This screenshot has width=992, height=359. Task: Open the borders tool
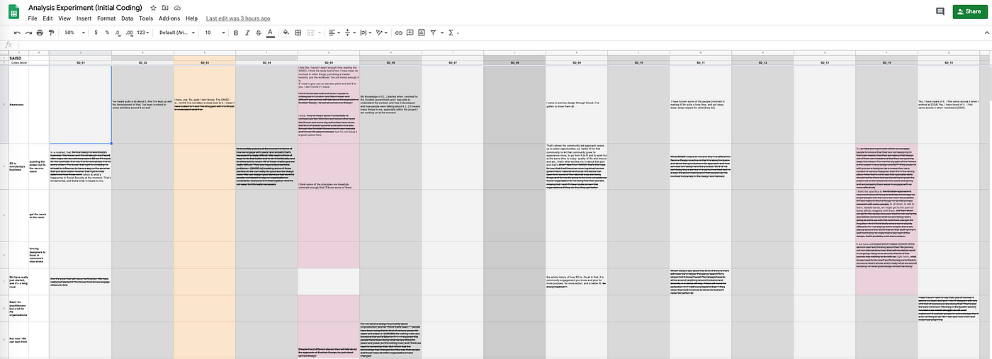298,33
